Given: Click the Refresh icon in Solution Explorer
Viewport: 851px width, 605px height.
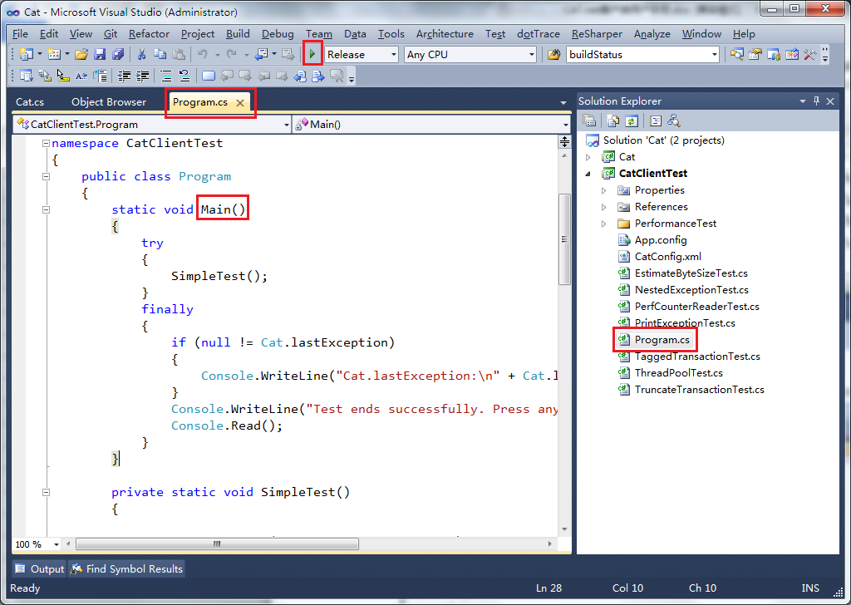Looking at the screenshot, I should pos(632,121).
